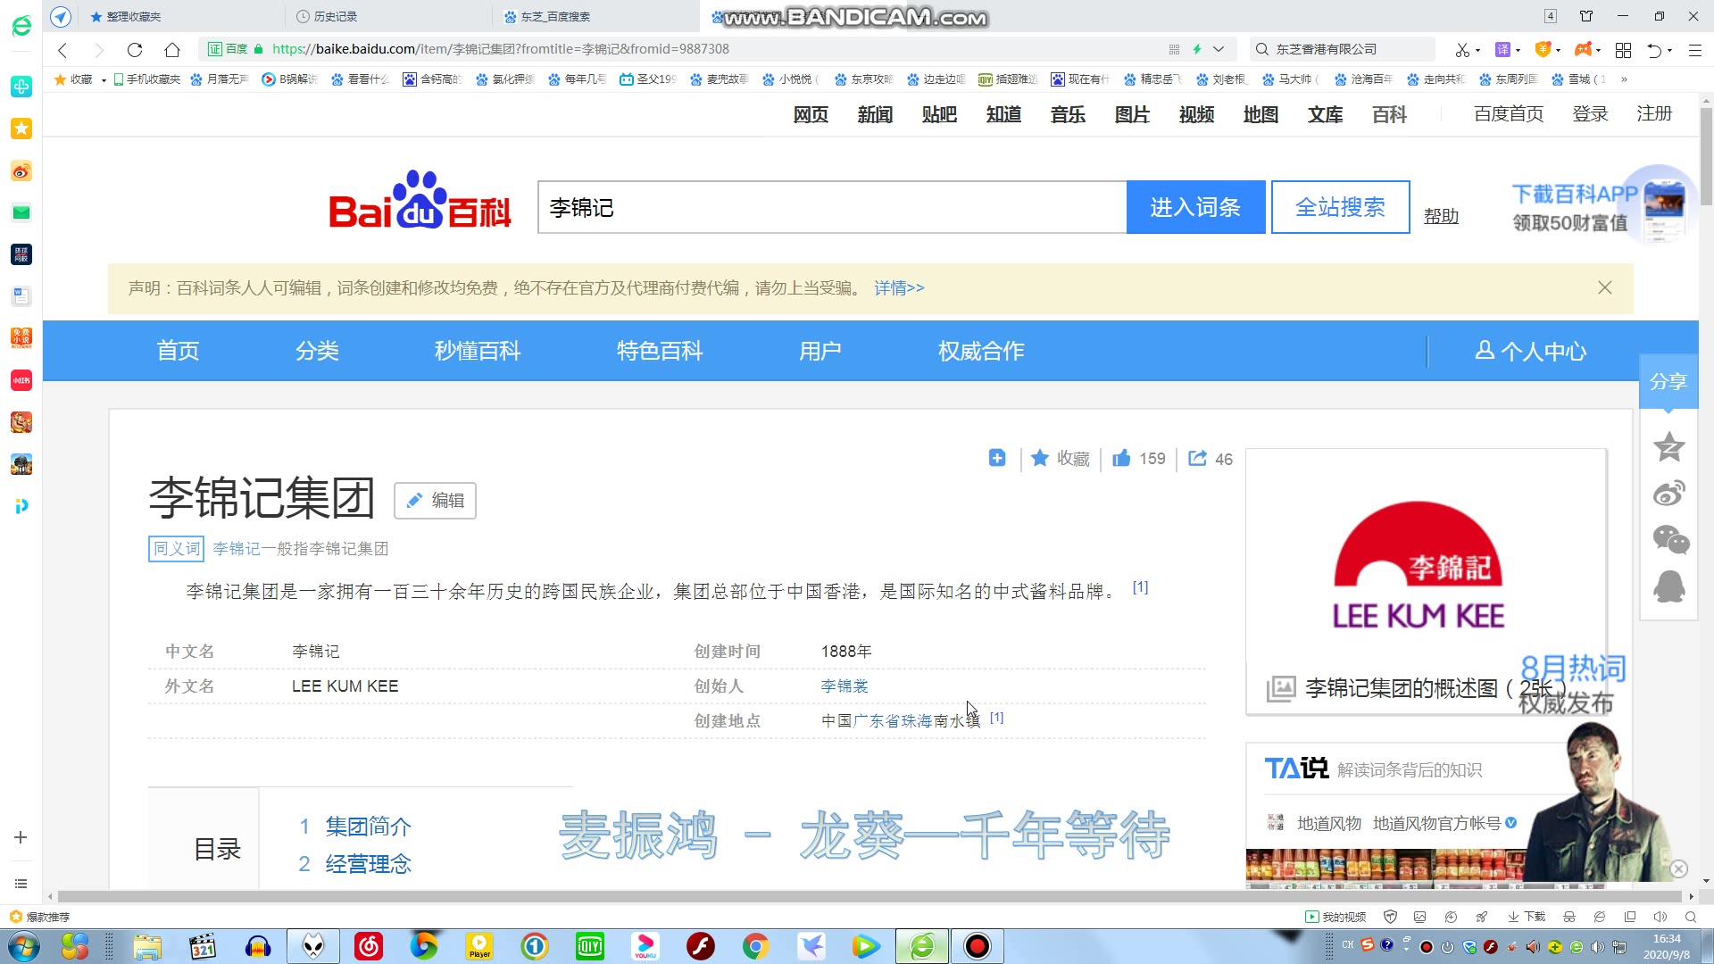Click the blue plus icon beside 收藏
1714x964 pixels.
(x=997, y=458)
